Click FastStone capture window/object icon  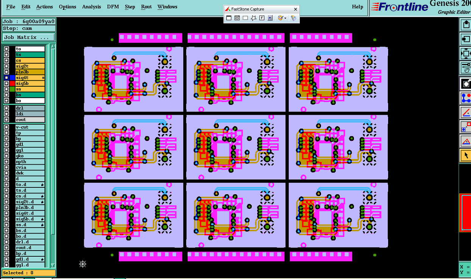click(x=237, y=18)
